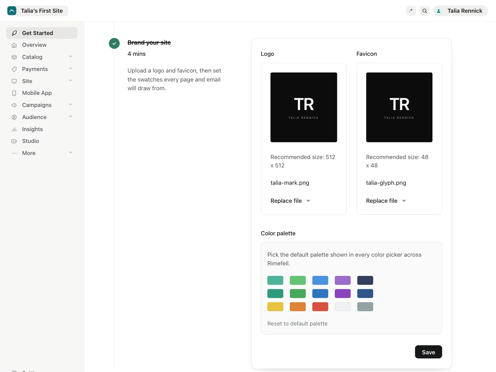Expand the Audience menu chevron
This screenshot has width=496, height=372.
71,117
